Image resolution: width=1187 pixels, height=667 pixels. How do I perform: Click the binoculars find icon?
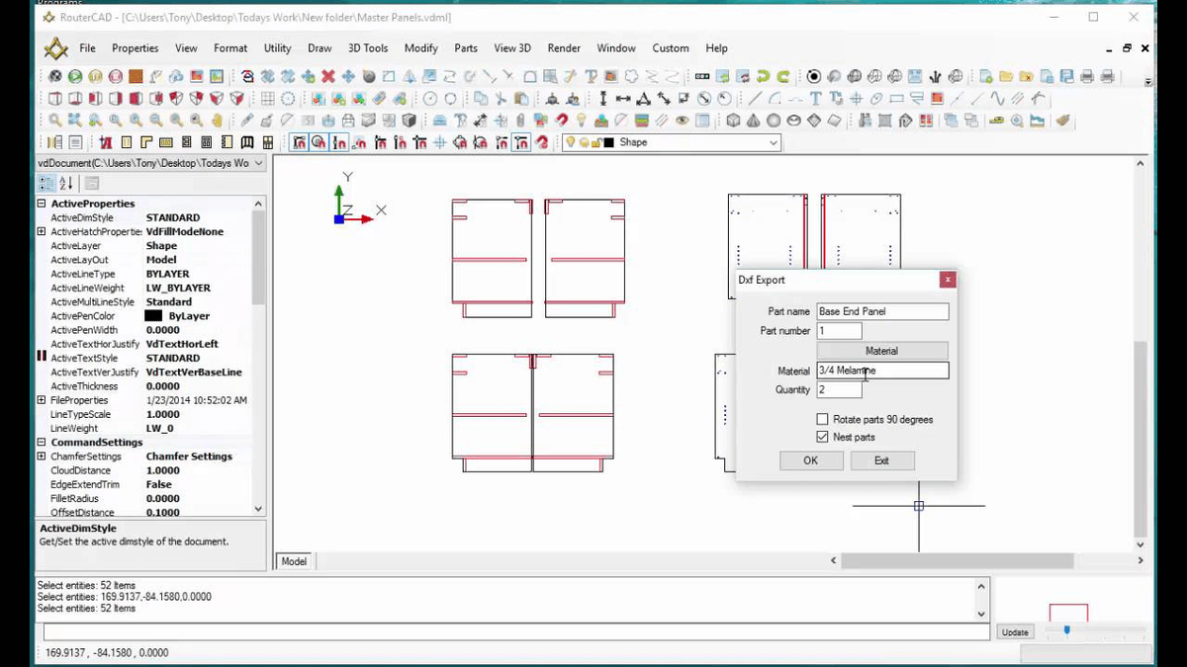click(x=865, y=121)
